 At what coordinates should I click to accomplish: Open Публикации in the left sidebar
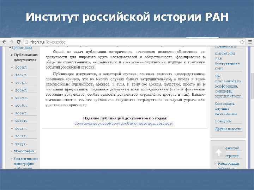22,47
